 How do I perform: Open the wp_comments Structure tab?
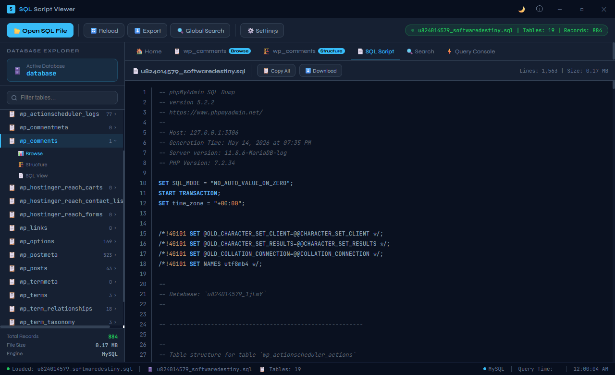point(304,51)
